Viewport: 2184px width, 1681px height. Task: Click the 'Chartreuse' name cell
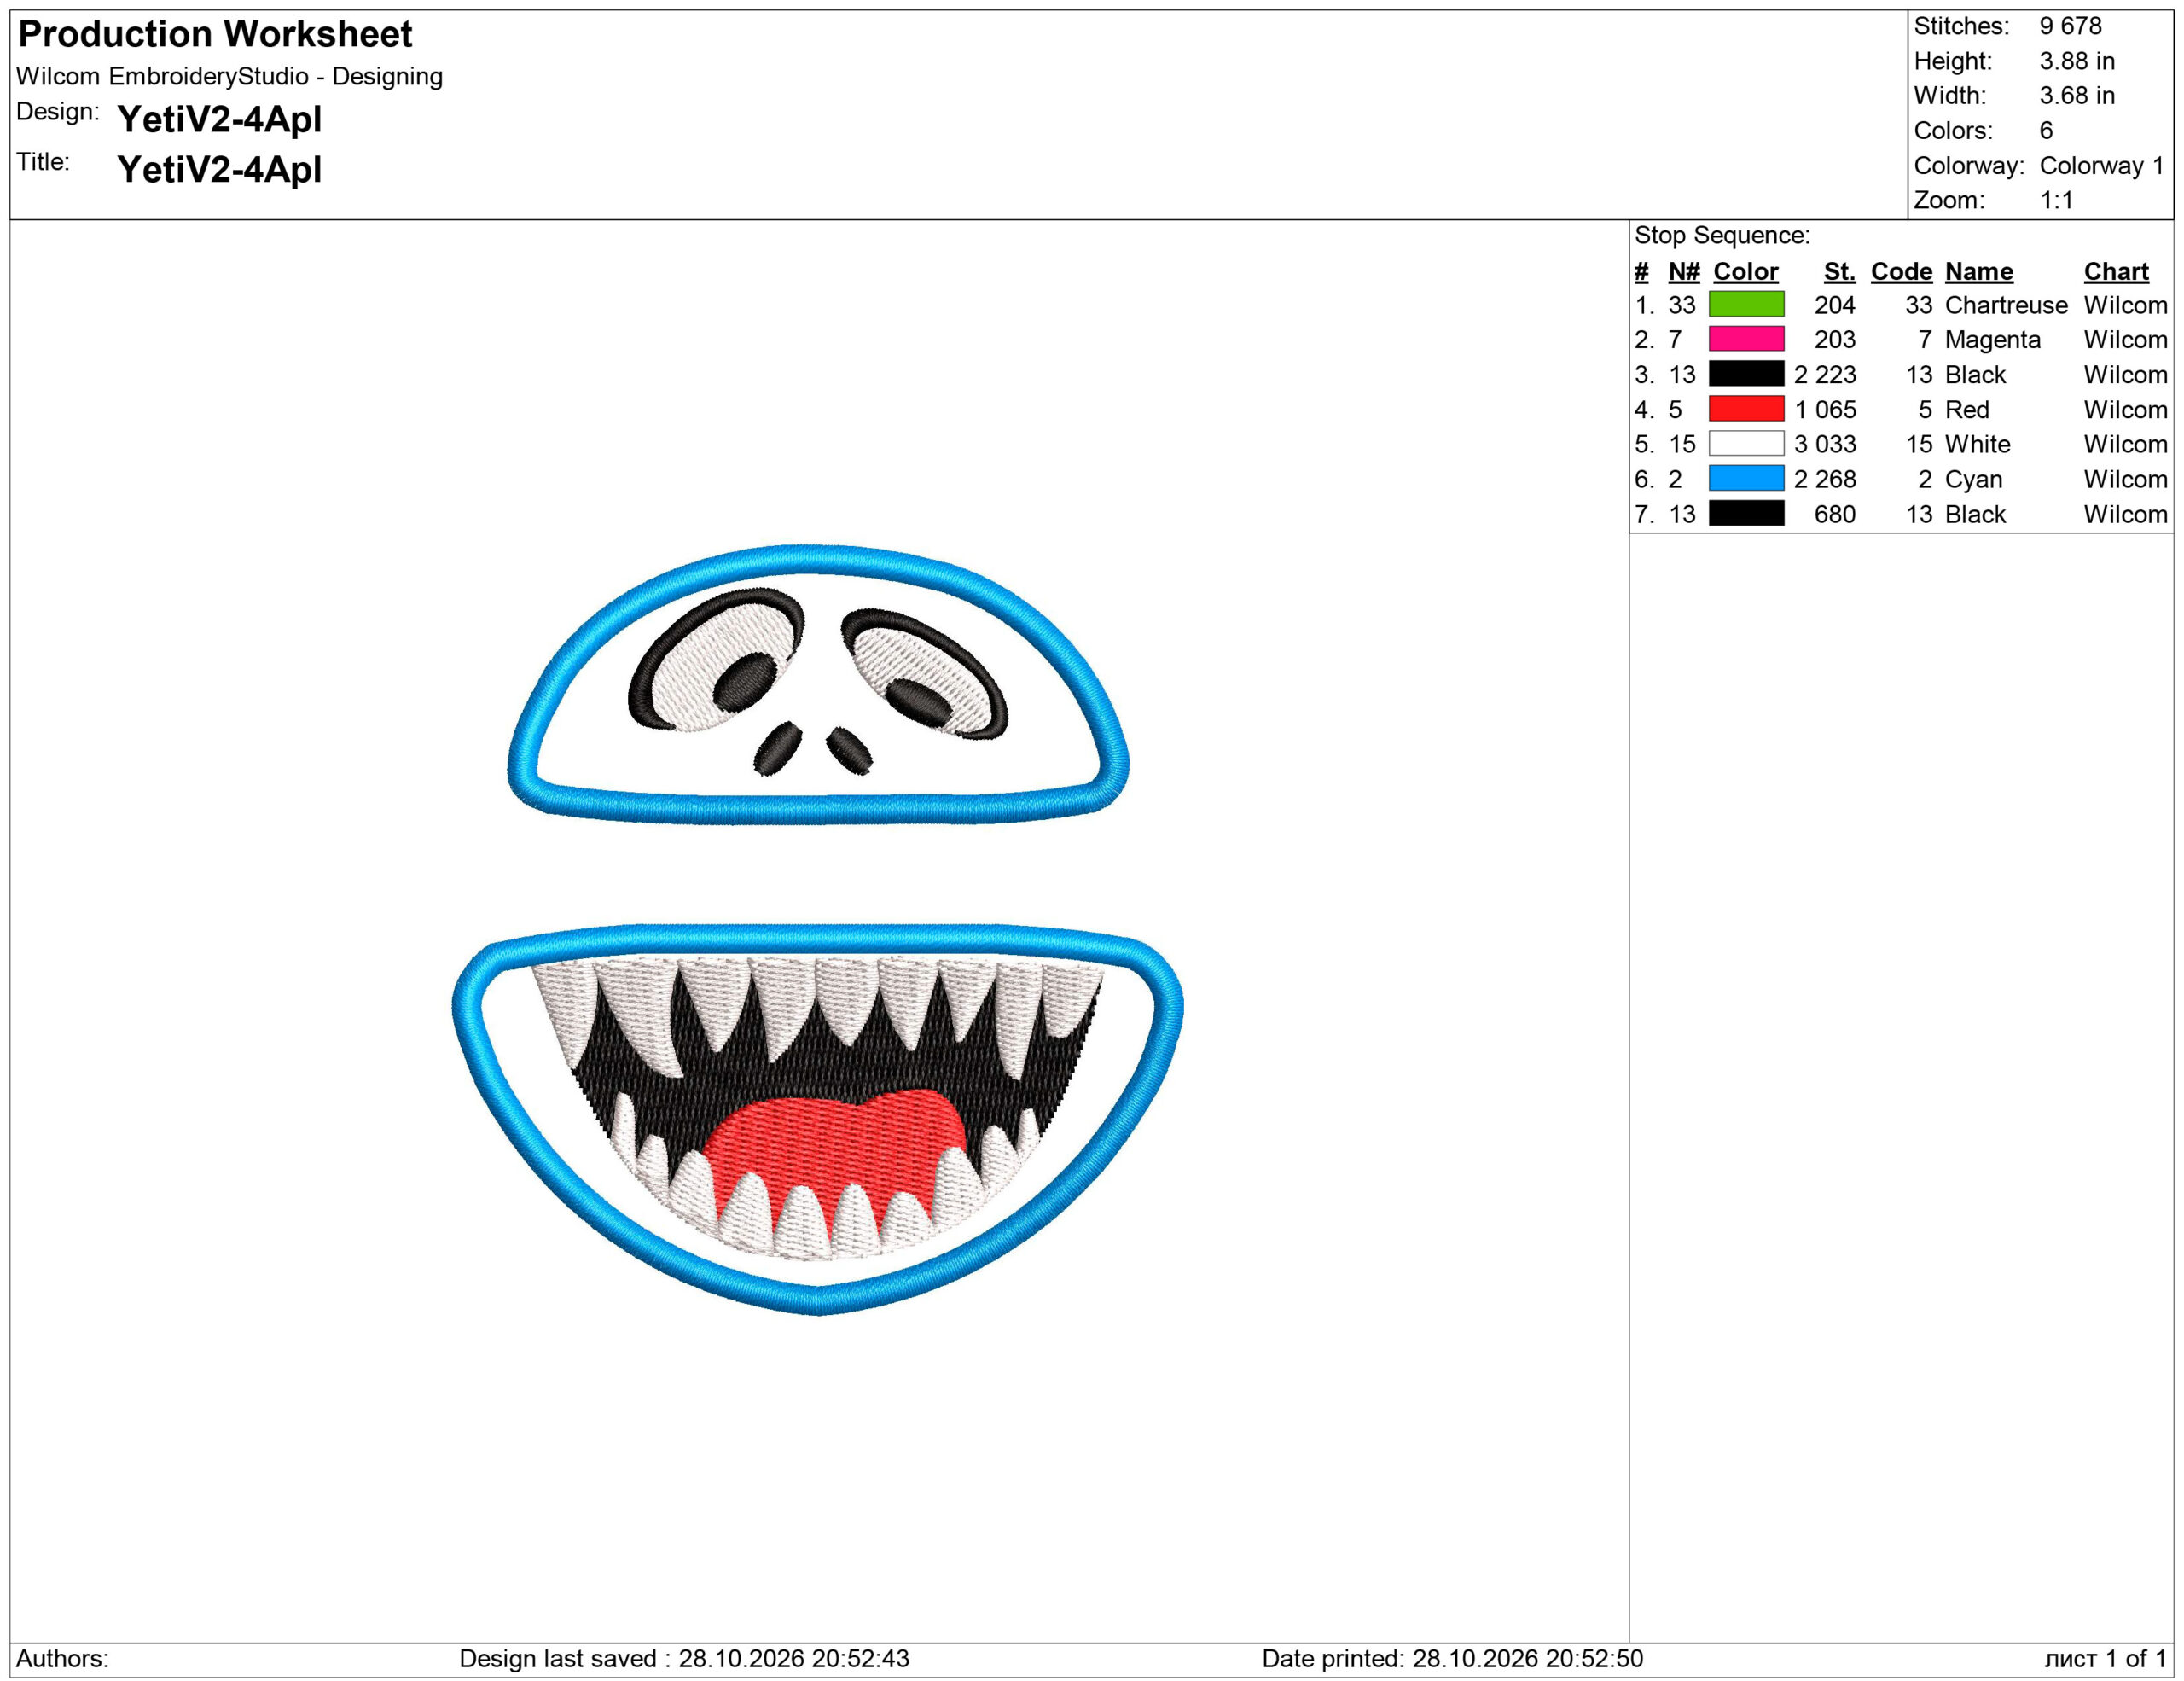pos(2005,305)
